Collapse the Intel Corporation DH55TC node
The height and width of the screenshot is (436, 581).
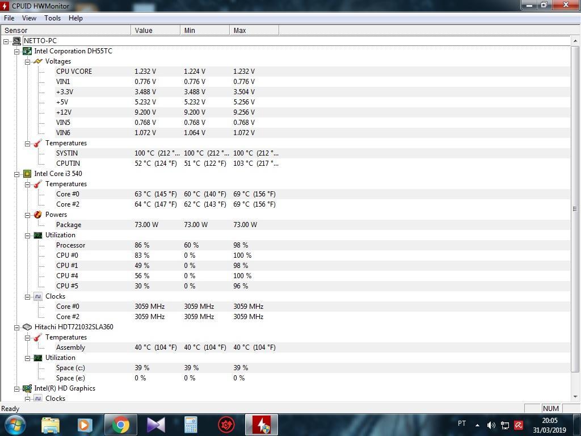(x=16, y=52)
